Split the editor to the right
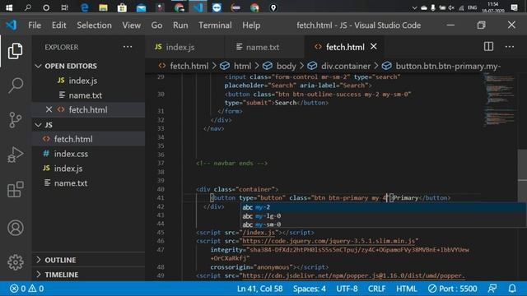Screen dimensions: 527x296 (488, 47)
